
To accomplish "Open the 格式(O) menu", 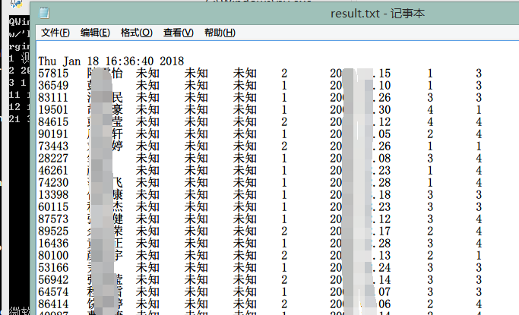I will 137,33.
